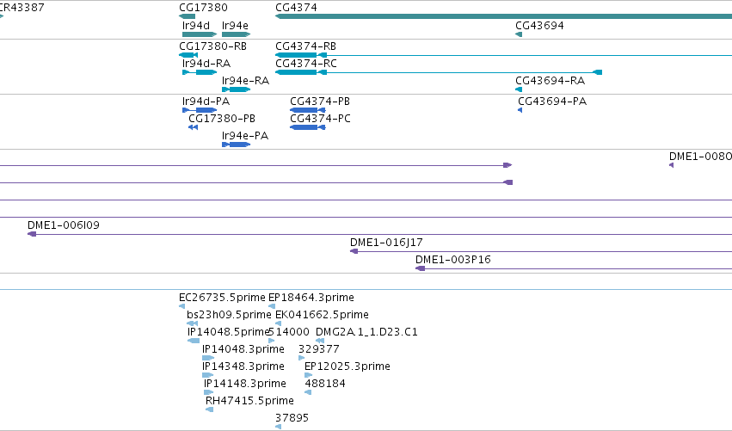Screen dimensions: 732x431
Task: Click the IP14148.3prime EST glyph
Action: pos(209,392)
